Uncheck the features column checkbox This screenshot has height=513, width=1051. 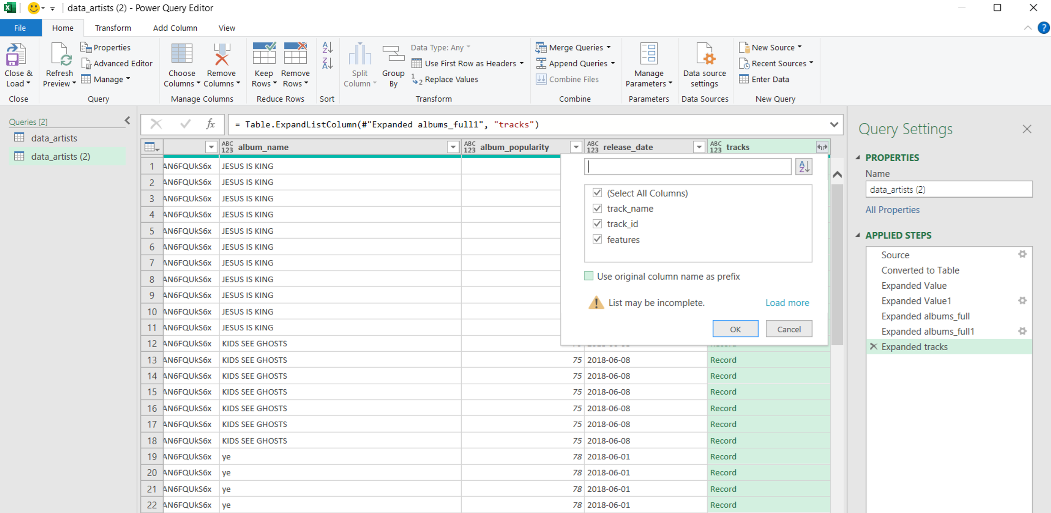pyautogui.click(x=597, y=240)
